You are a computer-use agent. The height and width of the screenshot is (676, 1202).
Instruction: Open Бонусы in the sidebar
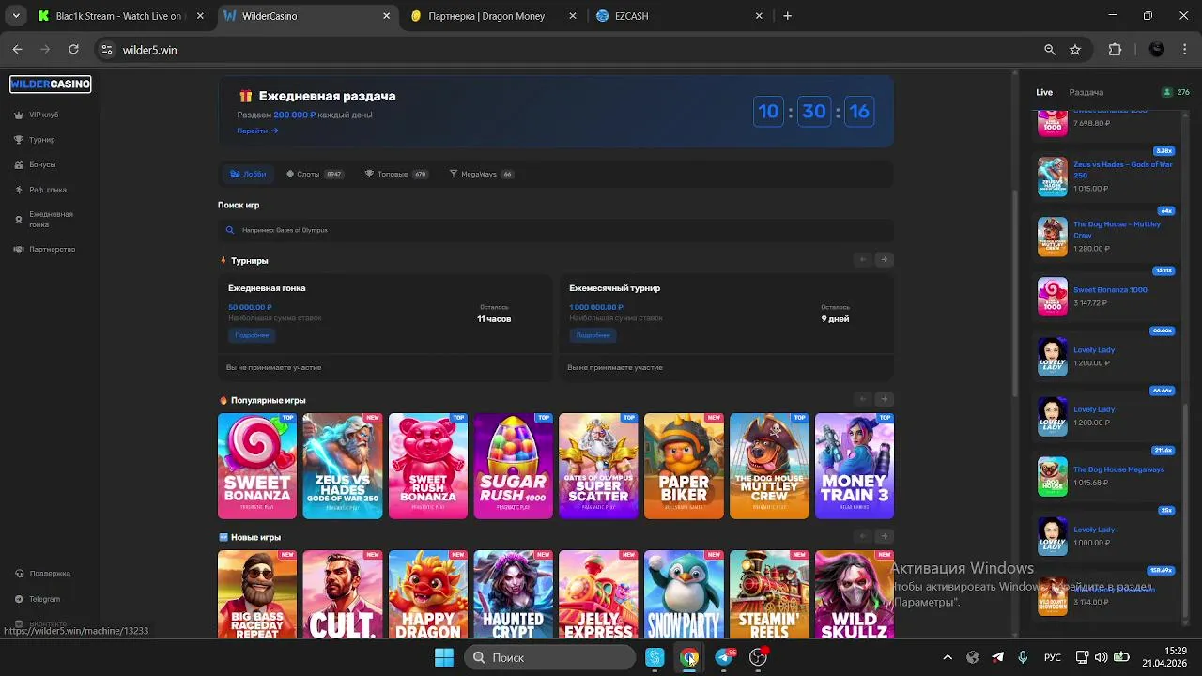pos(36,164)
